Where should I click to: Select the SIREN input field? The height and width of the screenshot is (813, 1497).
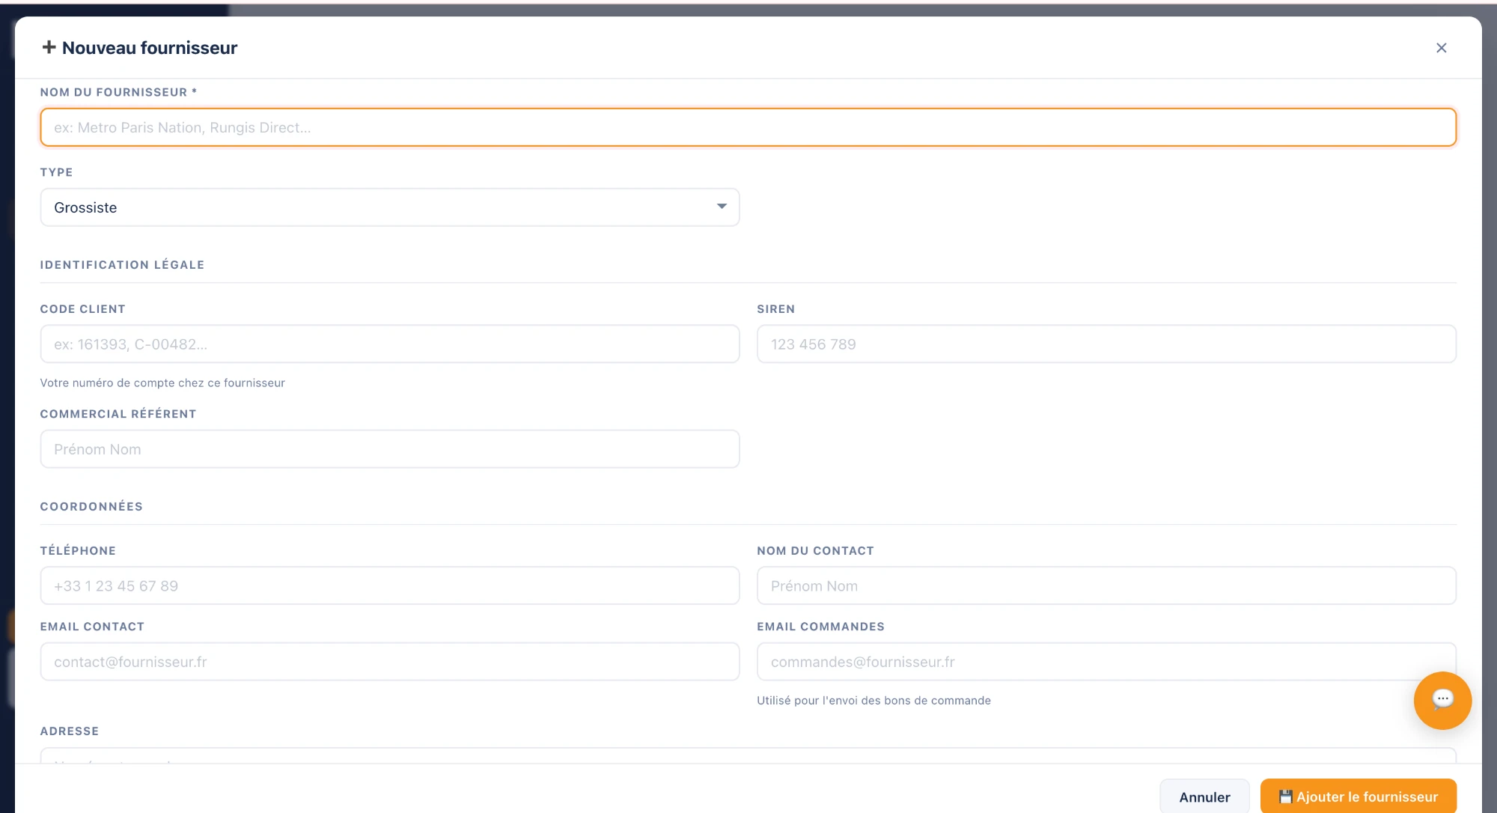point(1106,344)
